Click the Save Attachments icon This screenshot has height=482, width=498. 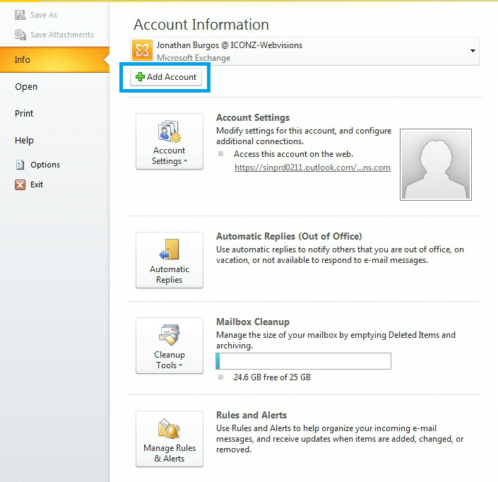point(20,35)
